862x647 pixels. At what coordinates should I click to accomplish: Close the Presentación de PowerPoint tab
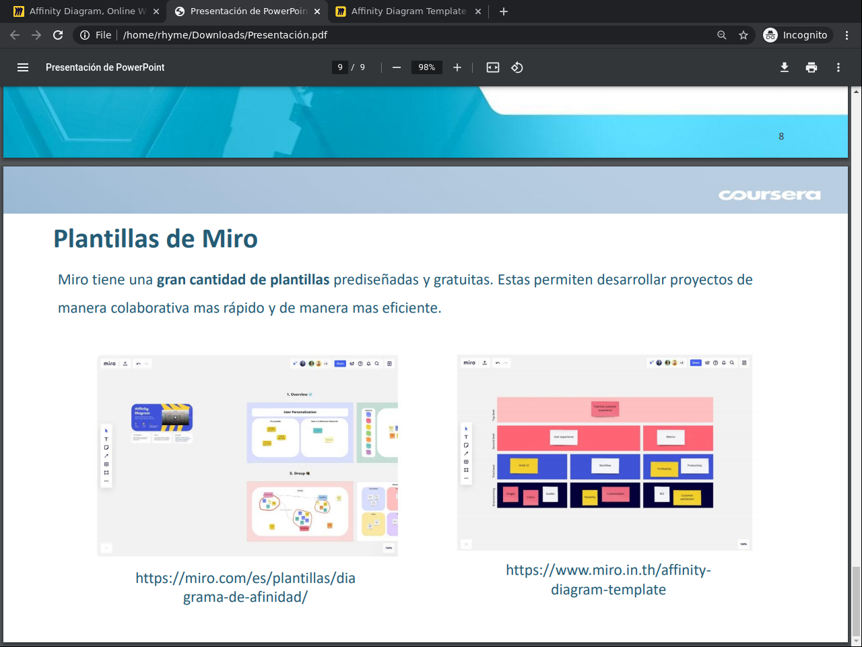(317, 11)
